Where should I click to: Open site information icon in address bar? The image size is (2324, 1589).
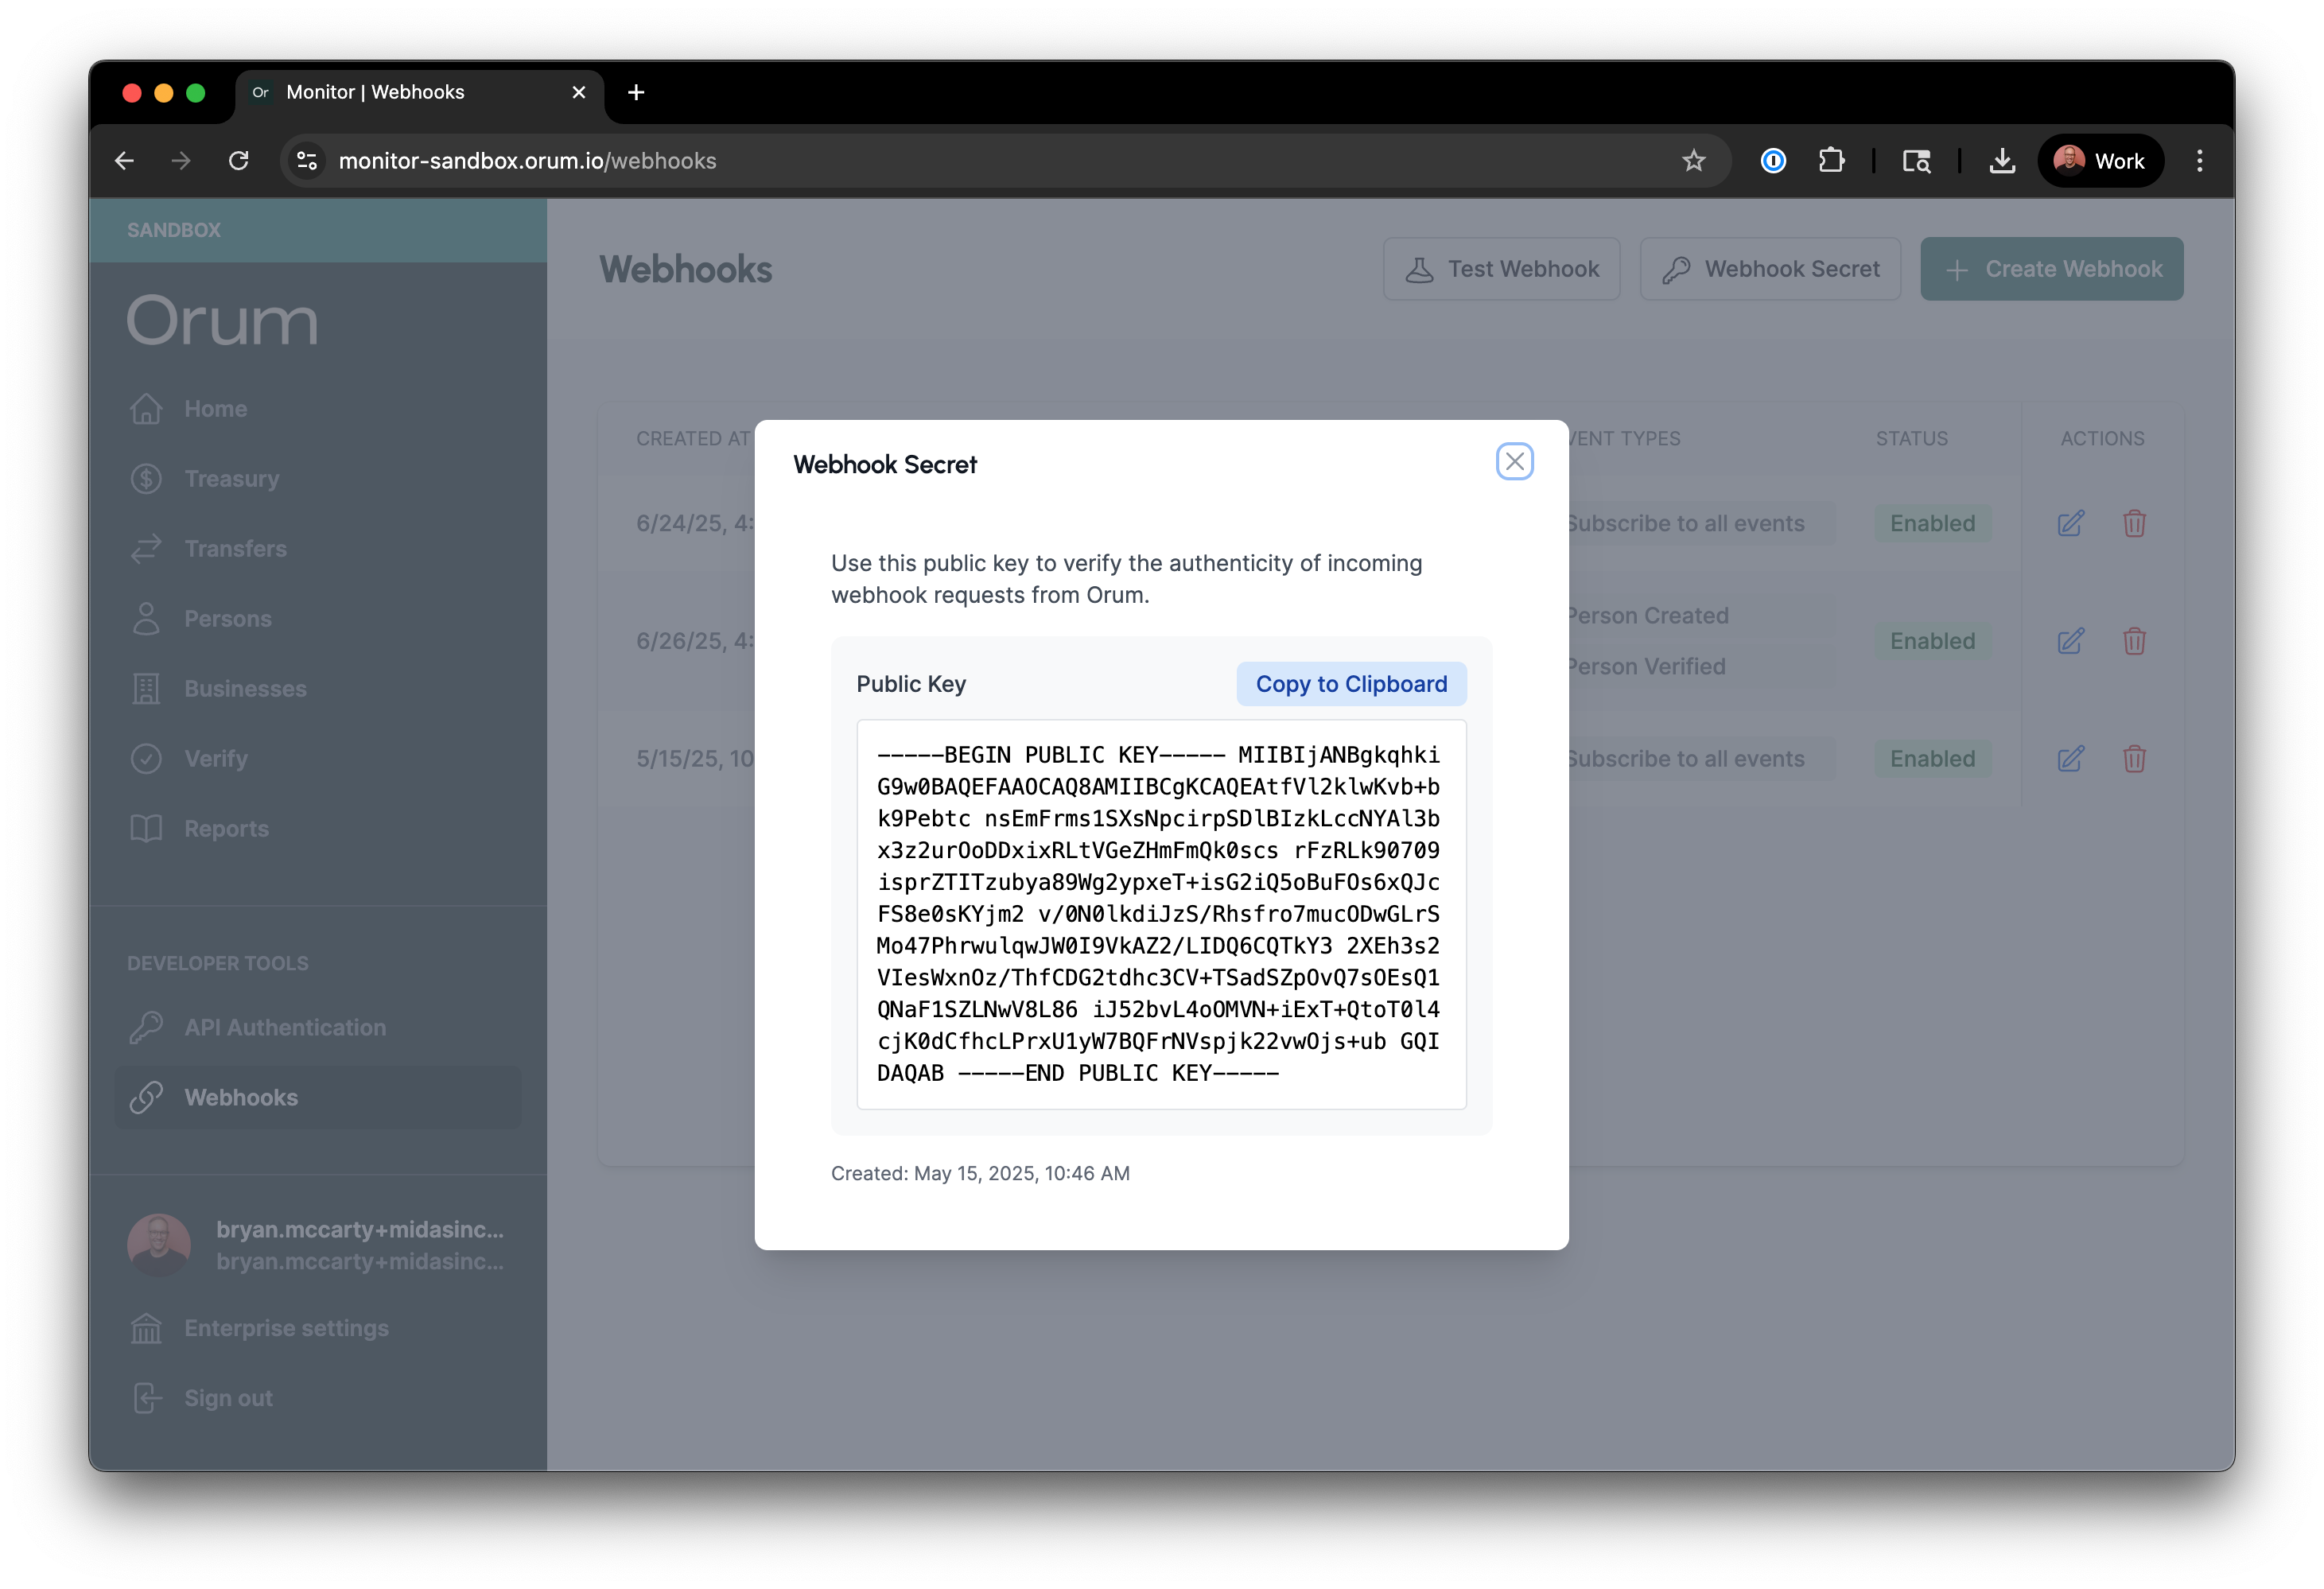pyautogui.click(x=307, y=161)
